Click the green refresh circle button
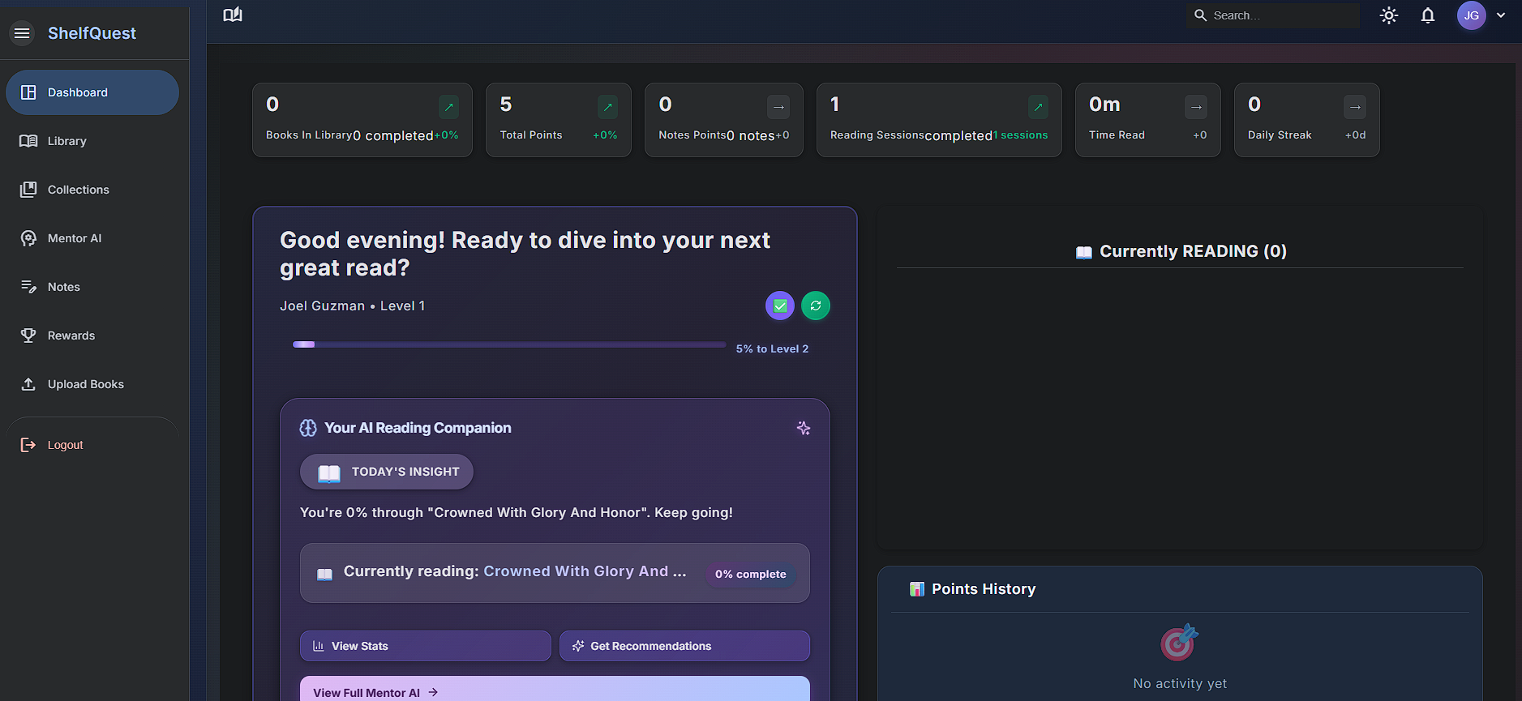Viewport: 1522px width, 701px height. point(816,306)
